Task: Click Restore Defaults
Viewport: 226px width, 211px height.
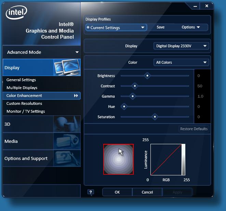Action: coord(194,129)
